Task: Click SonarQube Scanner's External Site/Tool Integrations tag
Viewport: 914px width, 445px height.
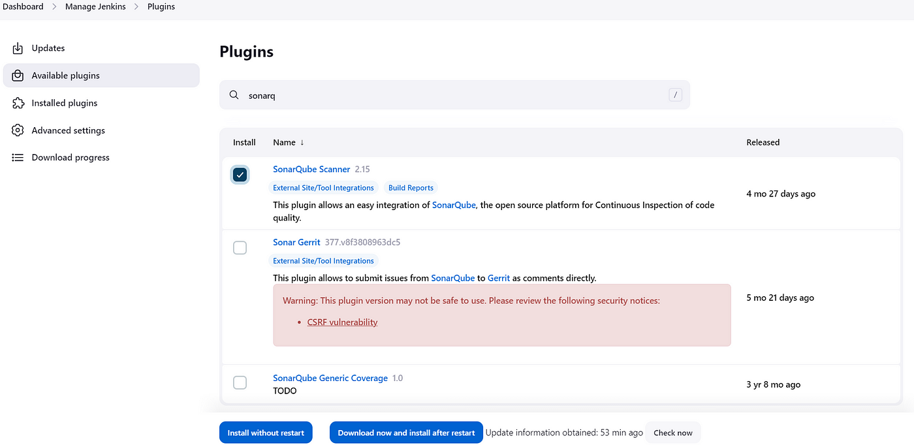Action: pyautogui.click(x=323, y=187)
